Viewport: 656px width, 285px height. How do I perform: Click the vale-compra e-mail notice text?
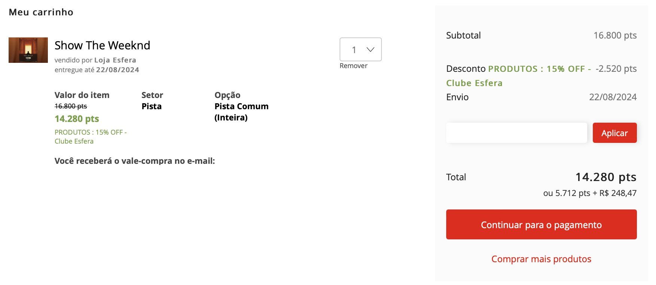(135, 161)
